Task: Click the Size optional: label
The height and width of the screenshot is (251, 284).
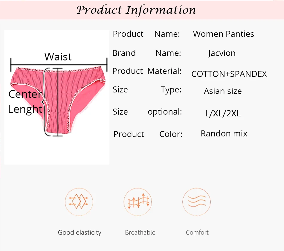Action: coord(147,112)
